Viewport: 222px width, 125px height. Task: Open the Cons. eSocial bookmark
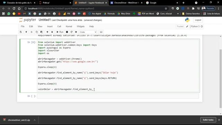pos(164,14)
